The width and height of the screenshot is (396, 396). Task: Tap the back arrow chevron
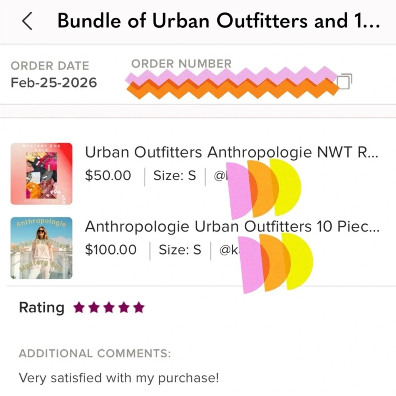click(27, 21)
